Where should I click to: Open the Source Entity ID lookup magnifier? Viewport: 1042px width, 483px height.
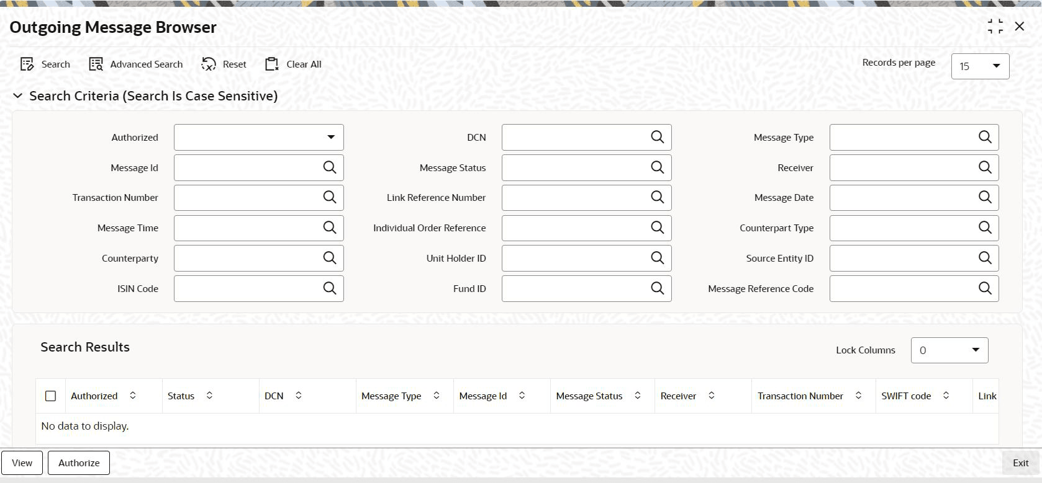click(985, 258)
